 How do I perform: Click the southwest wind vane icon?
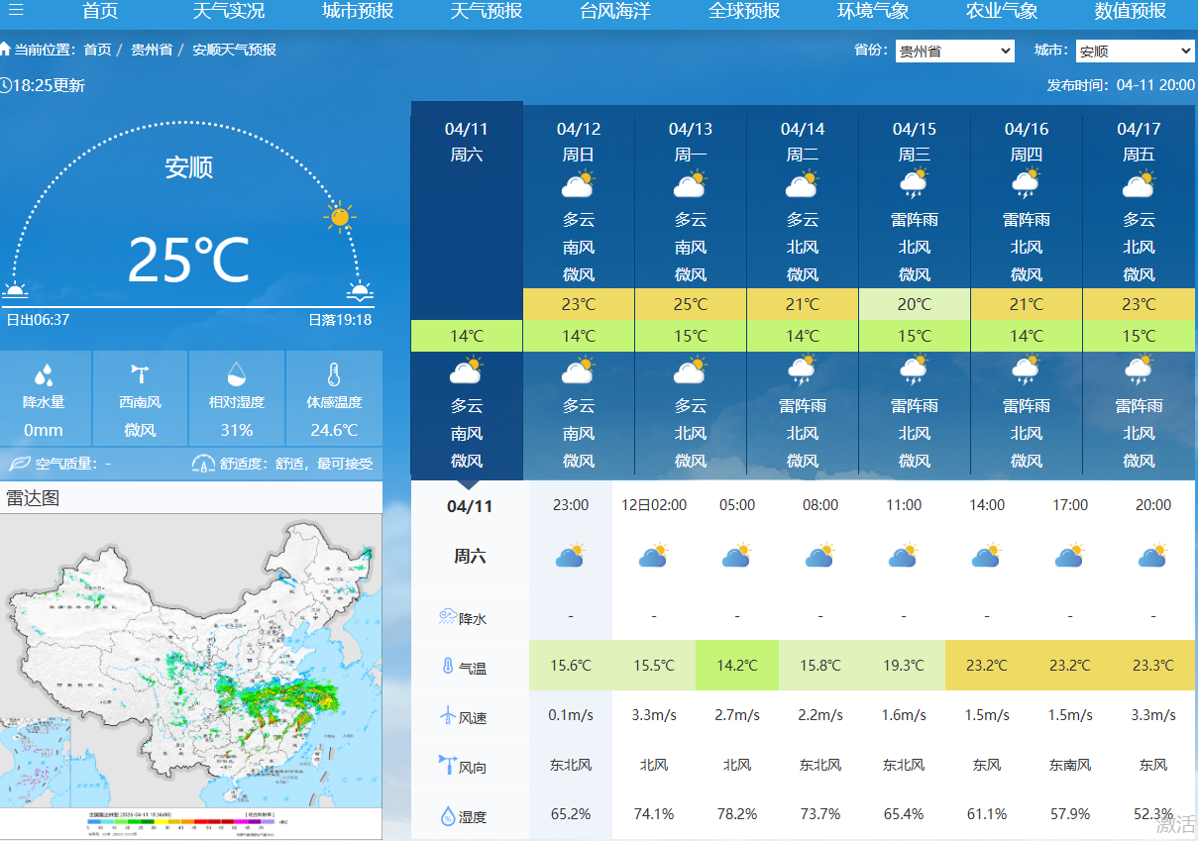click(x=140, y=374)
